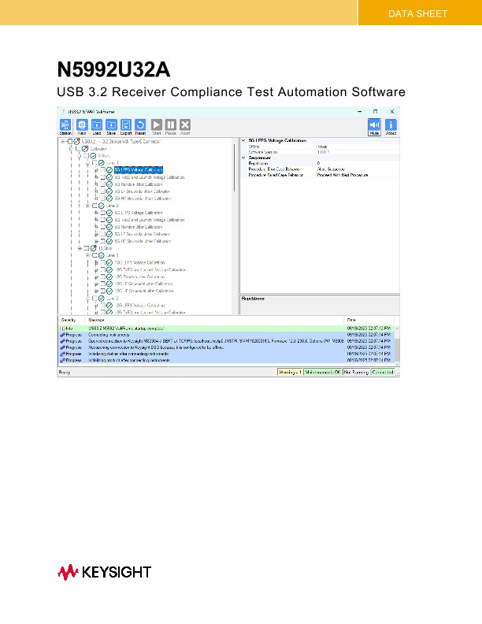
Task: Check Lane 1 checkbox under 10 Gb/s
Action: tap(95, 255)
